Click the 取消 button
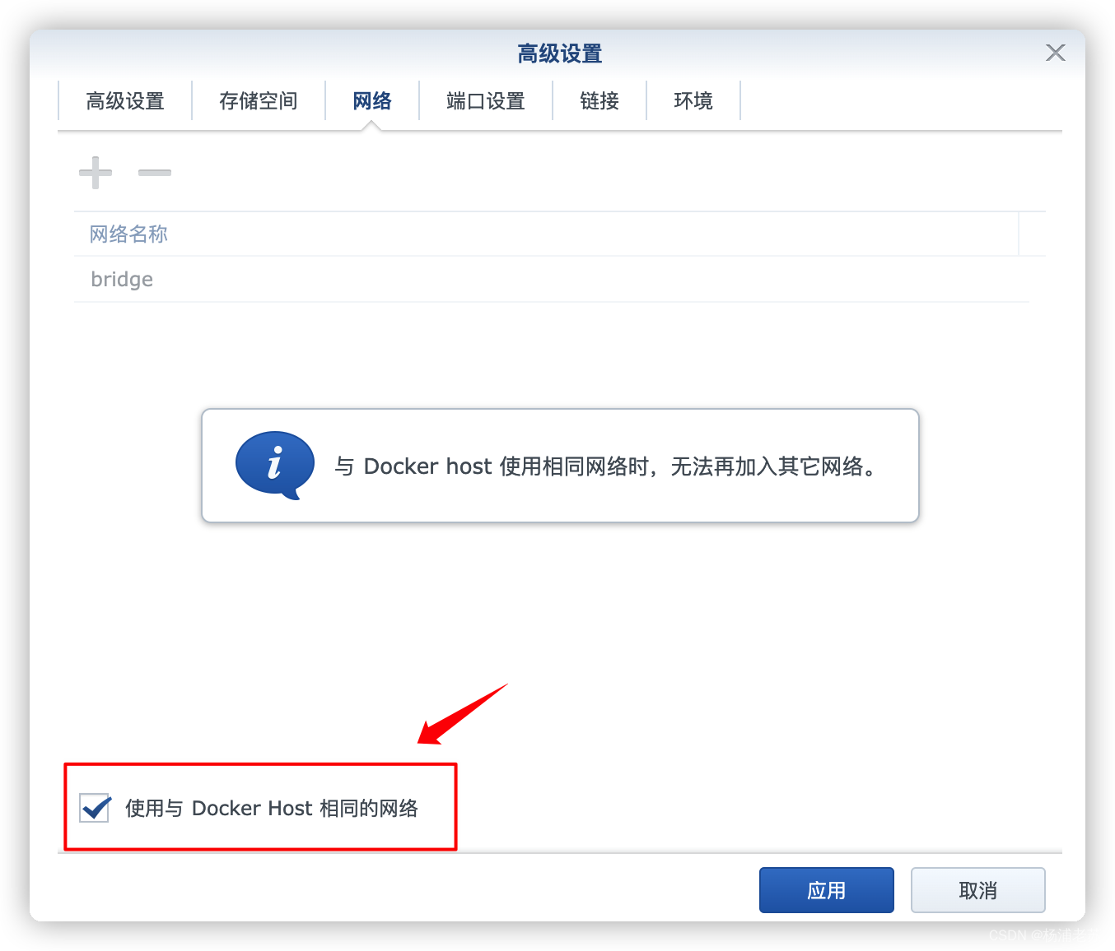The width and height of the screenshot is (1115, 951). click(978, 890)
